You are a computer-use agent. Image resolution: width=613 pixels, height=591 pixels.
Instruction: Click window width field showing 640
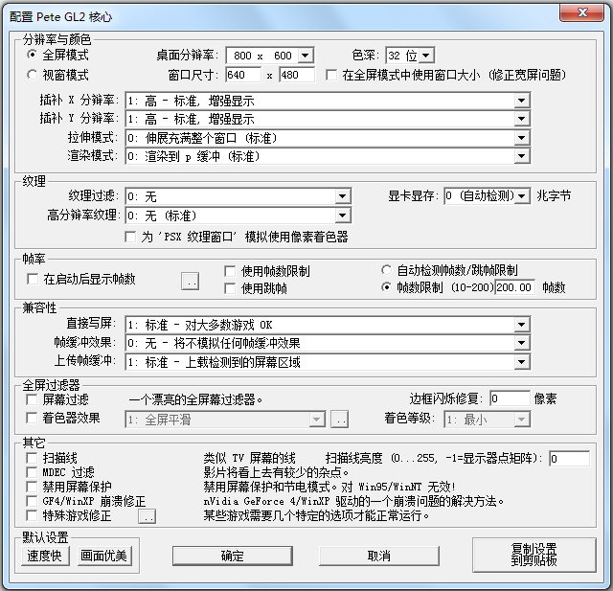[x=243, y=75]
